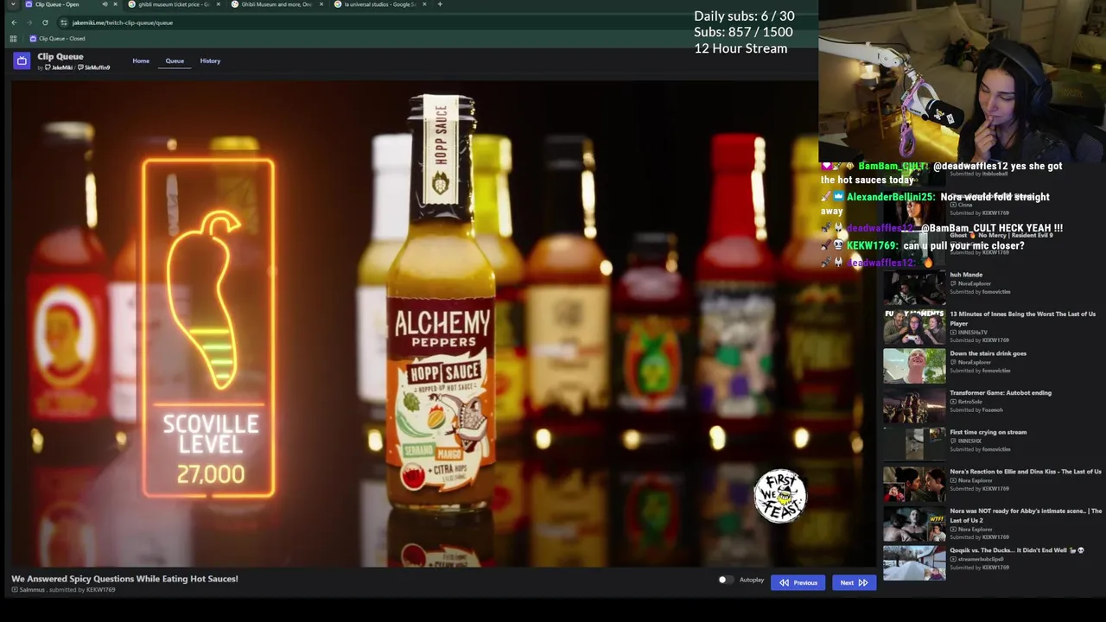The width and height of the screenshot is (1106, 622).
Task: Click 'First time crying on stream' title
Action: pos(988,432)
